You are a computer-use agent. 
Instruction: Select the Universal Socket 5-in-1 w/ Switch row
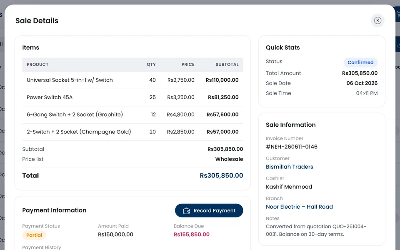132,80
